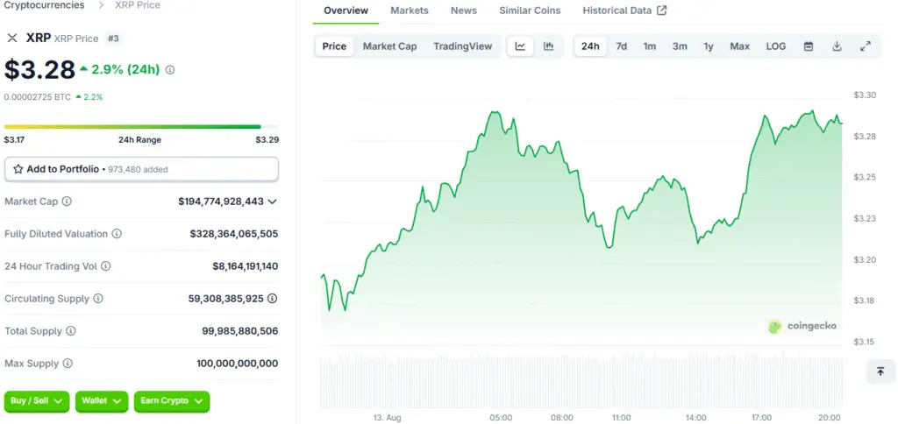Click the 24h Range progress bar
898x424 pixels.
tap(141, 126)
